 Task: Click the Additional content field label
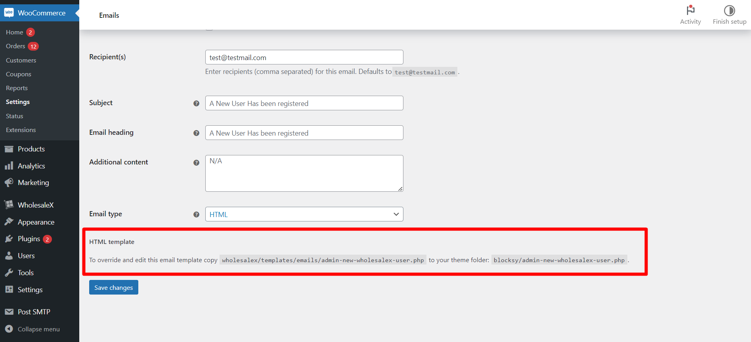tap(118, 162)
